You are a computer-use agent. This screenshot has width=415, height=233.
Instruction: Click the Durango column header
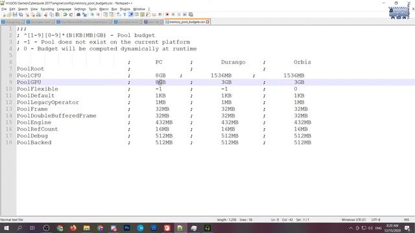pos(233,62)
